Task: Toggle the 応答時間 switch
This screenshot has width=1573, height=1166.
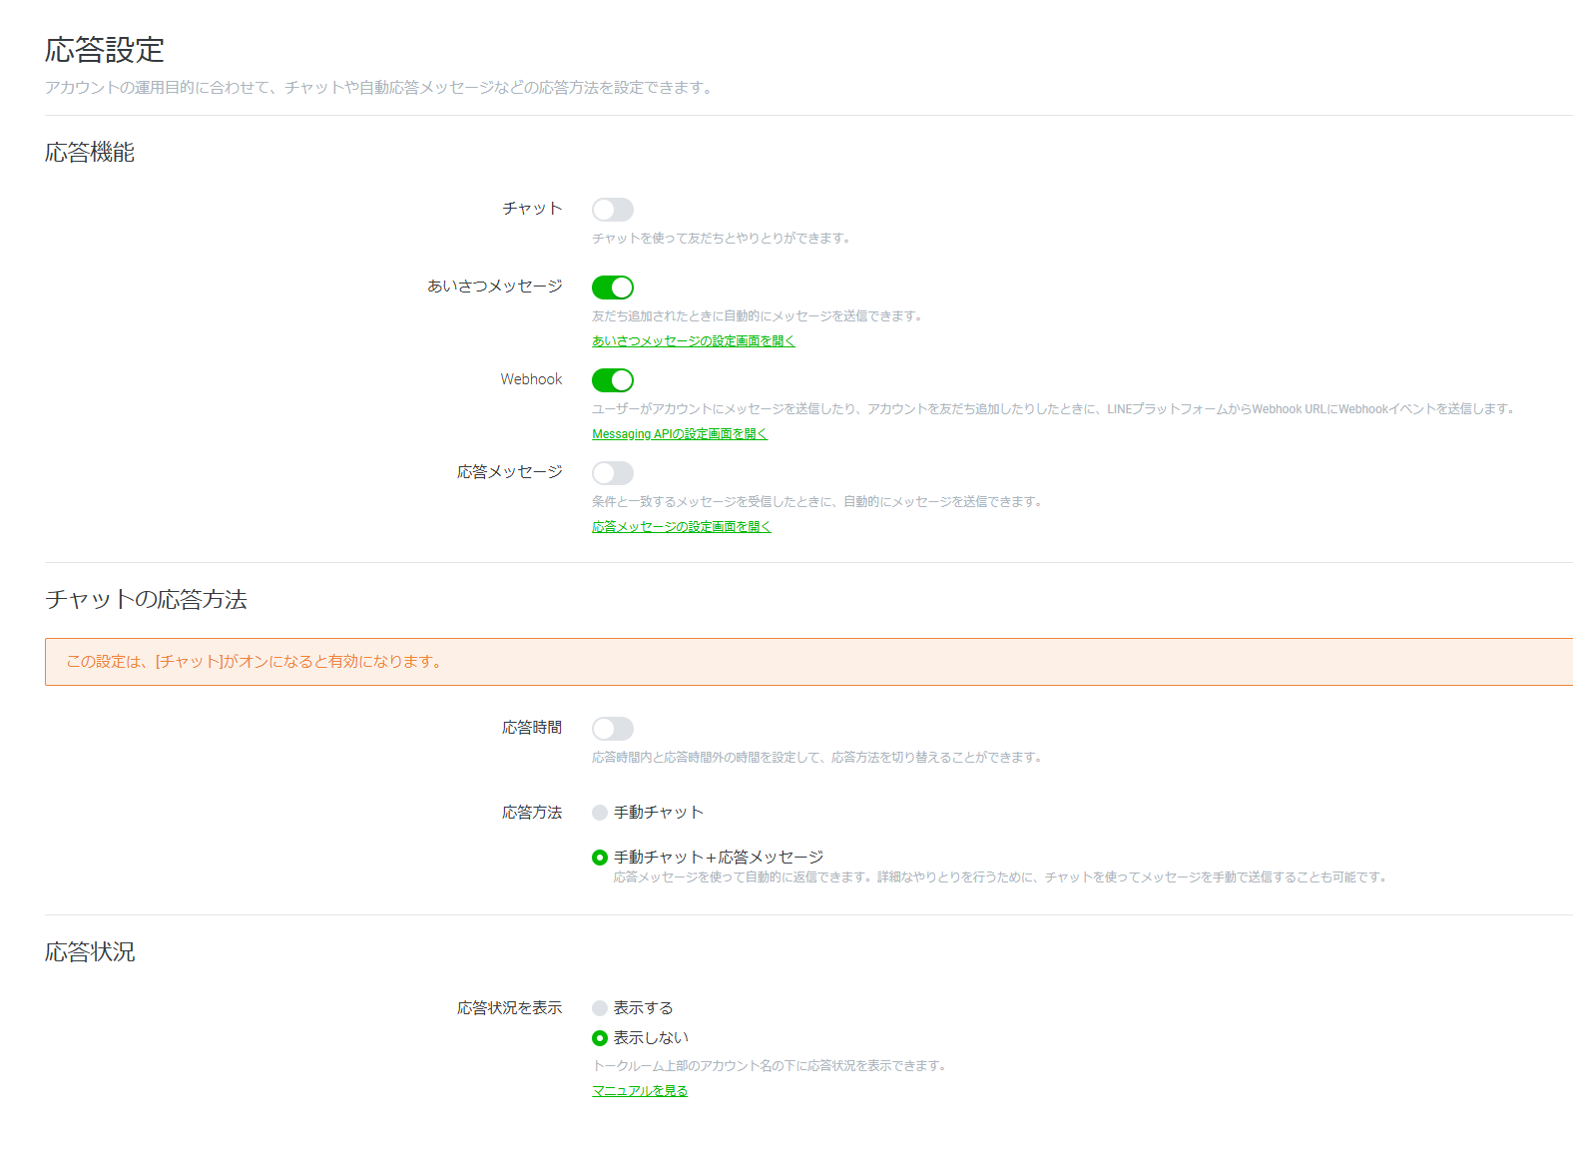Action: coord(613,729)
